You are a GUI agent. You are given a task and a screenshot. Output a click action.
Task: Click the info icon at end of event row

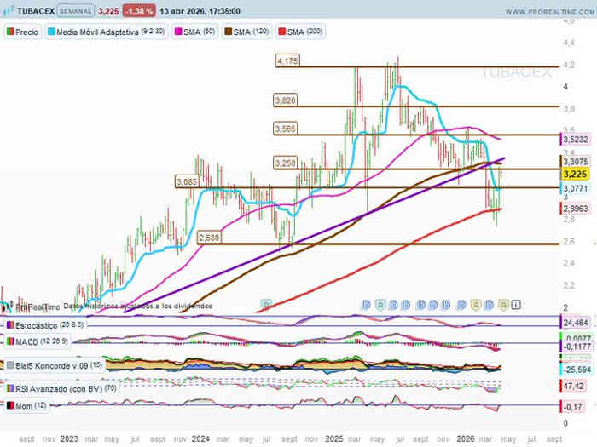click(516, 303)
